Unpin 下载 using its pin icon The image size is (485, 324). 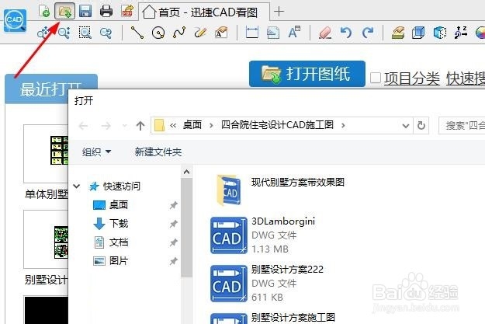click(x=174, y=224)
